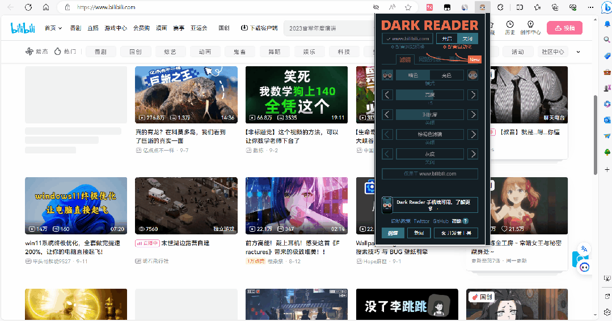
Task: Open the 滤镜 filter tab
Action: pyautogui.click(x=405, y=59)
